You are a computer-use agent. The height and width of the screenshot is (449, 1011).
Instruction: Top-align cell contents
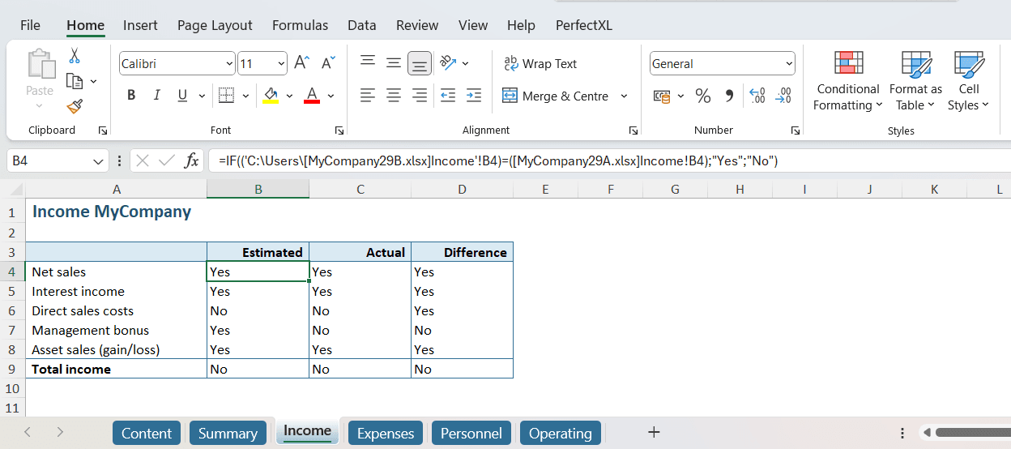tap(368, 62)
